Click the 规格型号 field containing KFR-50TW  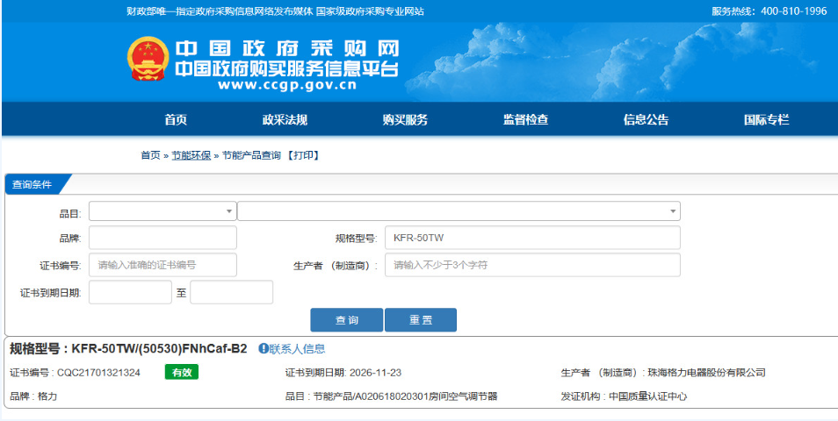click(x=532, y=238)
